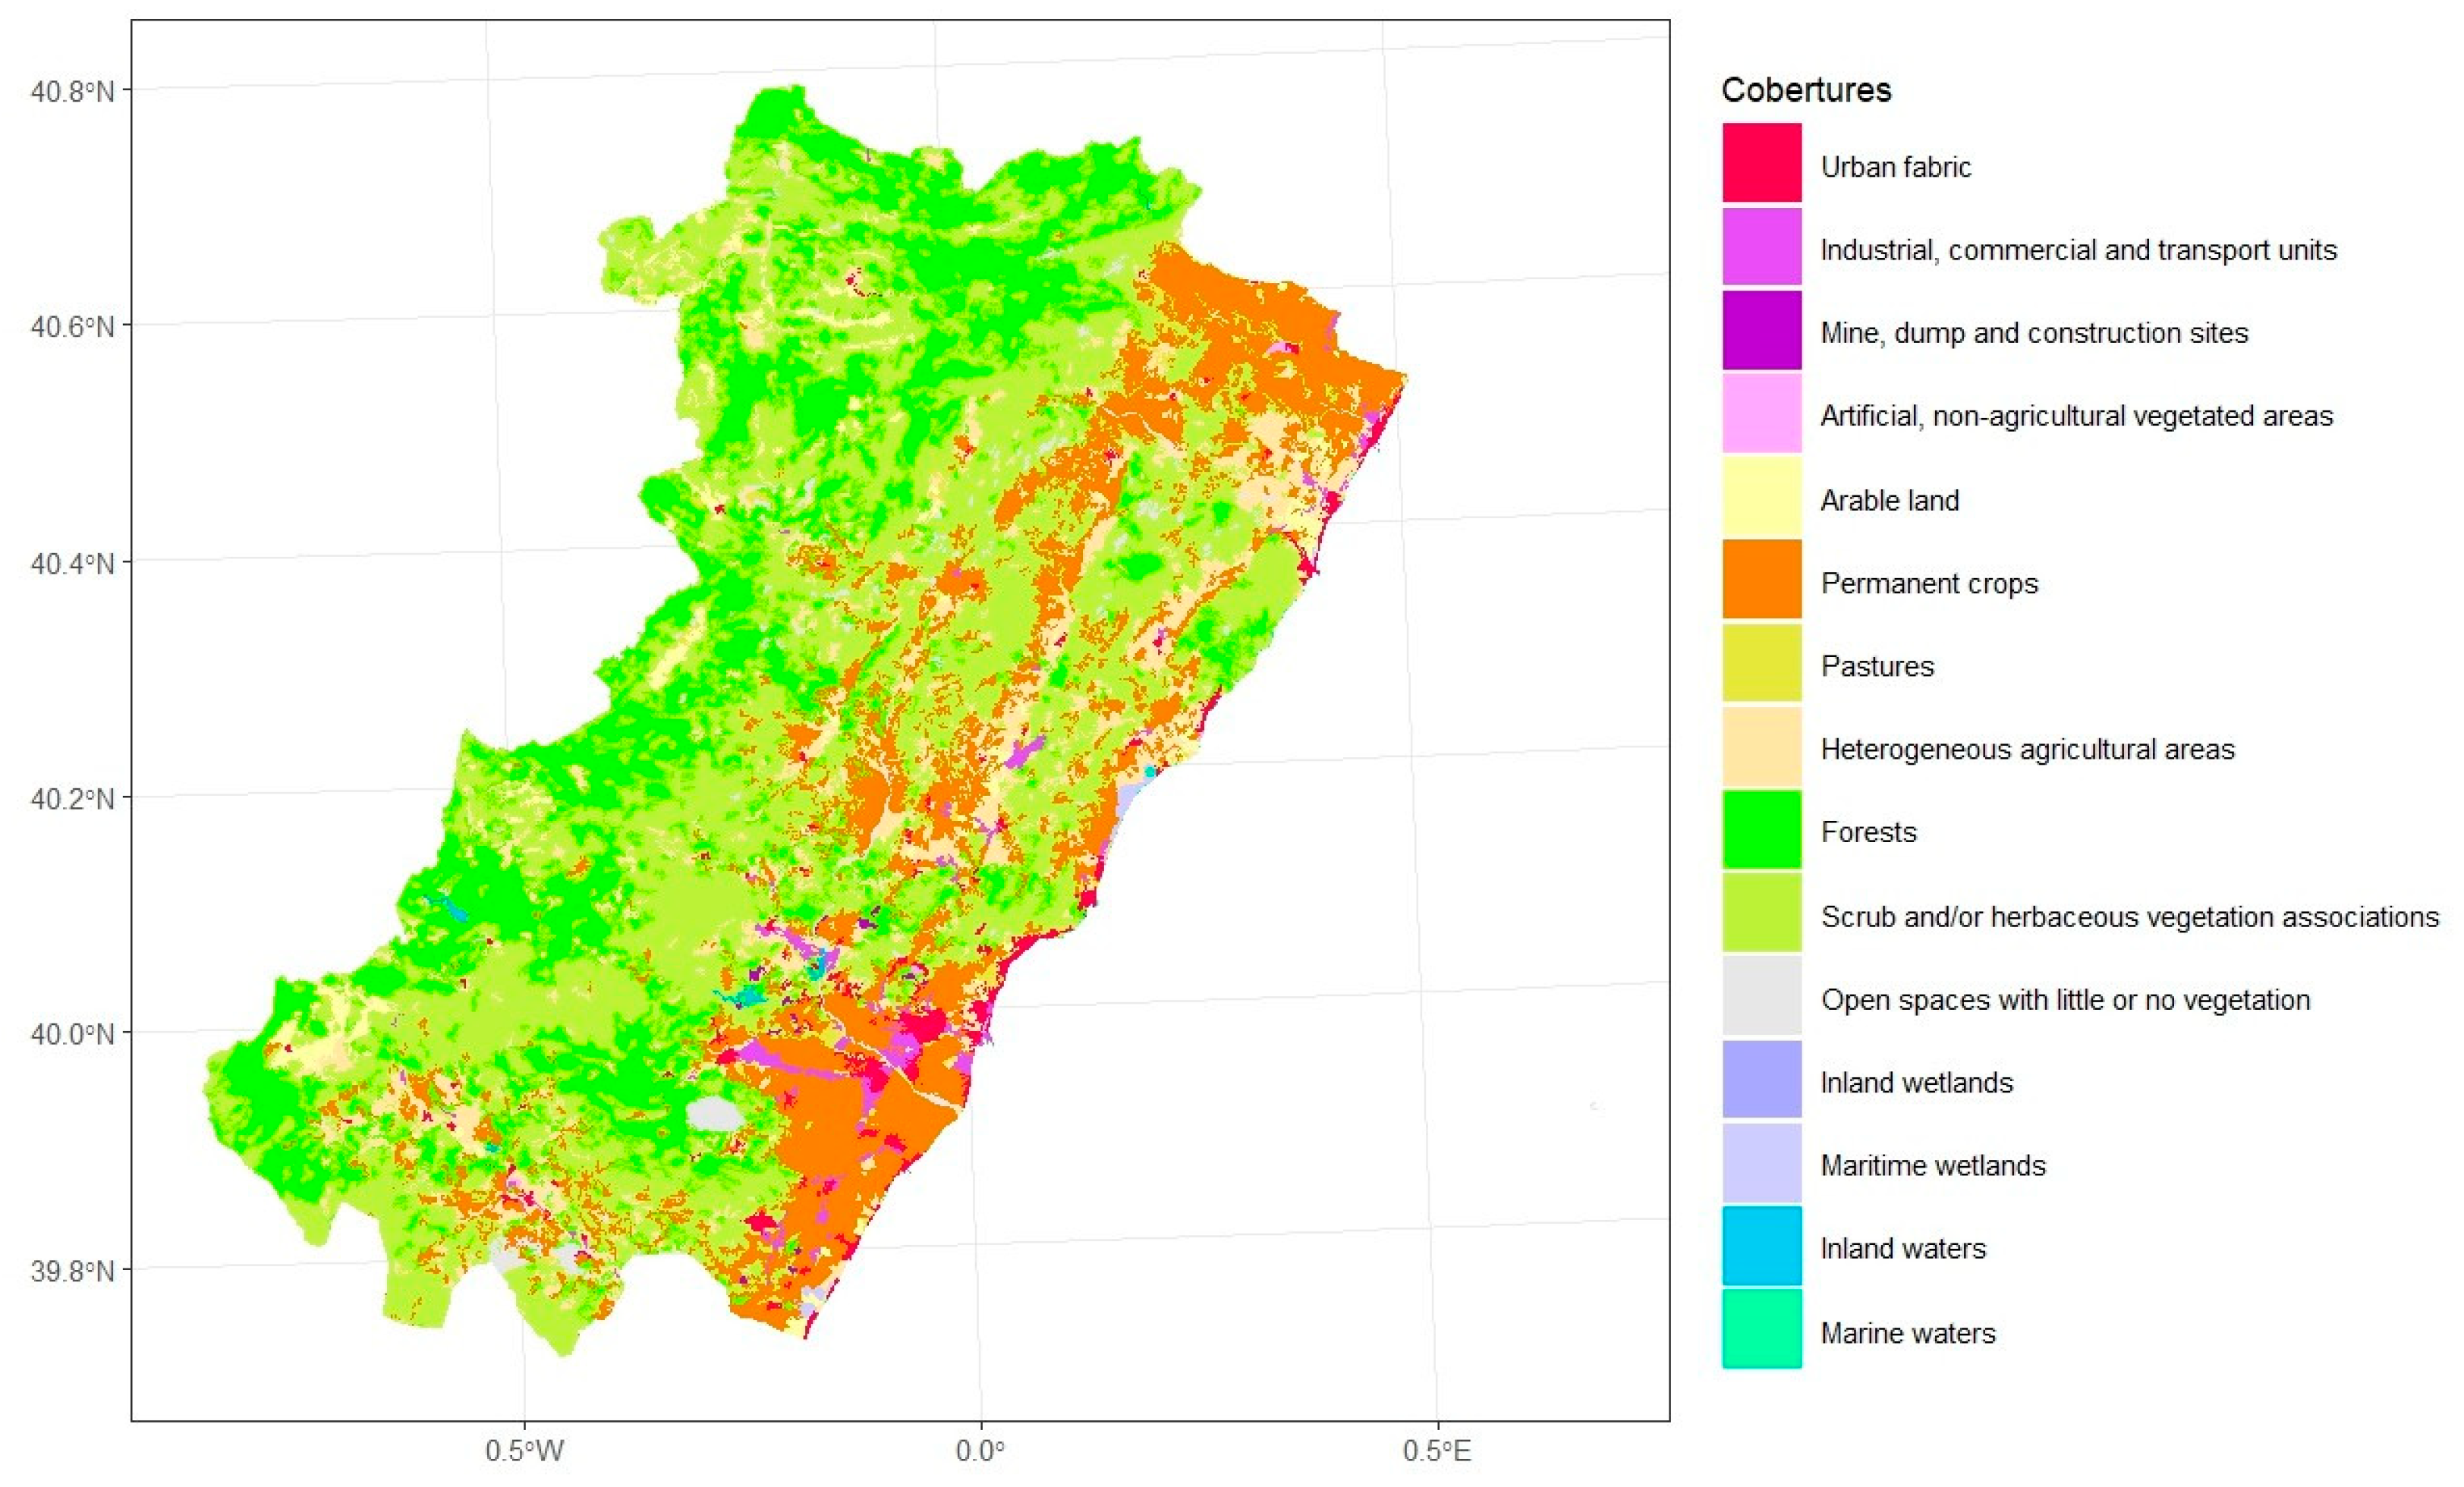
Task: Click the Artificial, non-agricultural vegetated areas swatch
Action: (x=1761, y=413)
